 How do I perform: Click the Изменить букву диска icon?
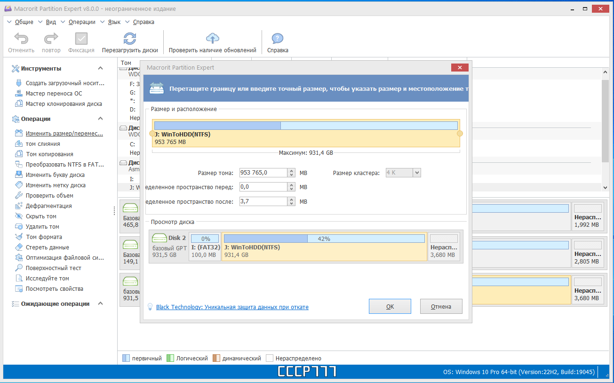coord(19,175)
